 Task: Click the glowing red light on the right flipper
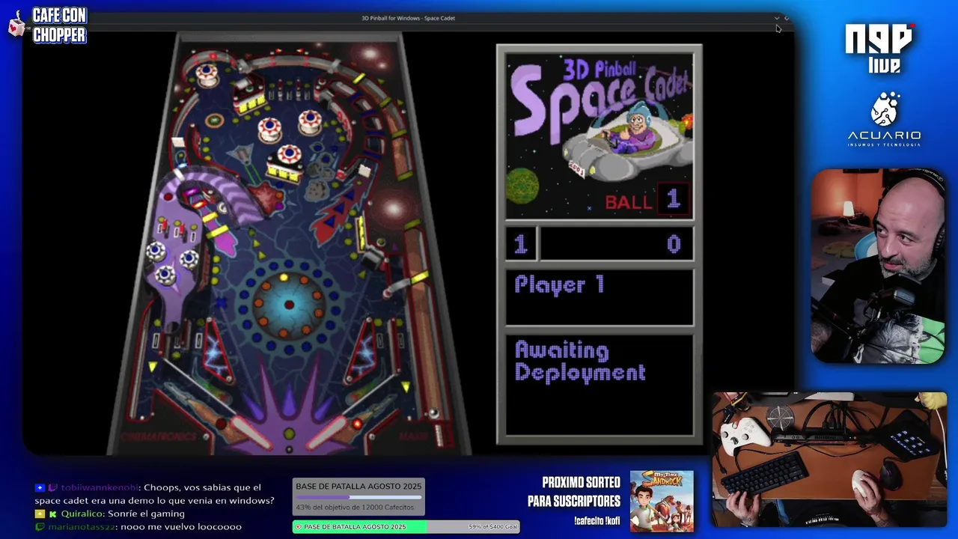(x=357, y=424)
